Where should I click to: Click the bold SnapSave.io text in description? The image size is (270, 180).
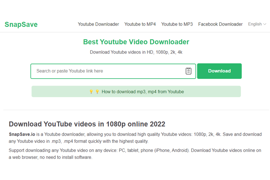(22, 134)
